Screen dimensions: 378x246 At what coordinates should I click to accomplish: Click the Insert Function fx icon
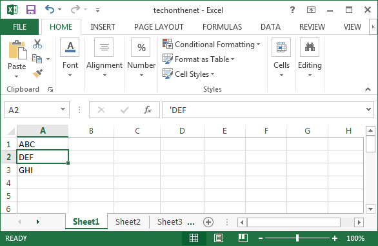coord(148,110)
